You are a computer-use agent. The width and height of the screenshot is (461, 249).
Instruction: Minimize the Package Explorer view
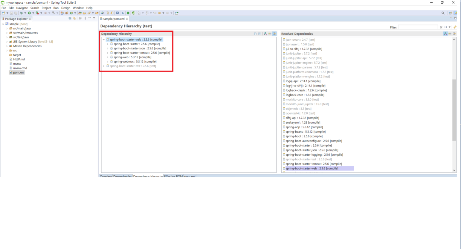(x=89, y=18)
